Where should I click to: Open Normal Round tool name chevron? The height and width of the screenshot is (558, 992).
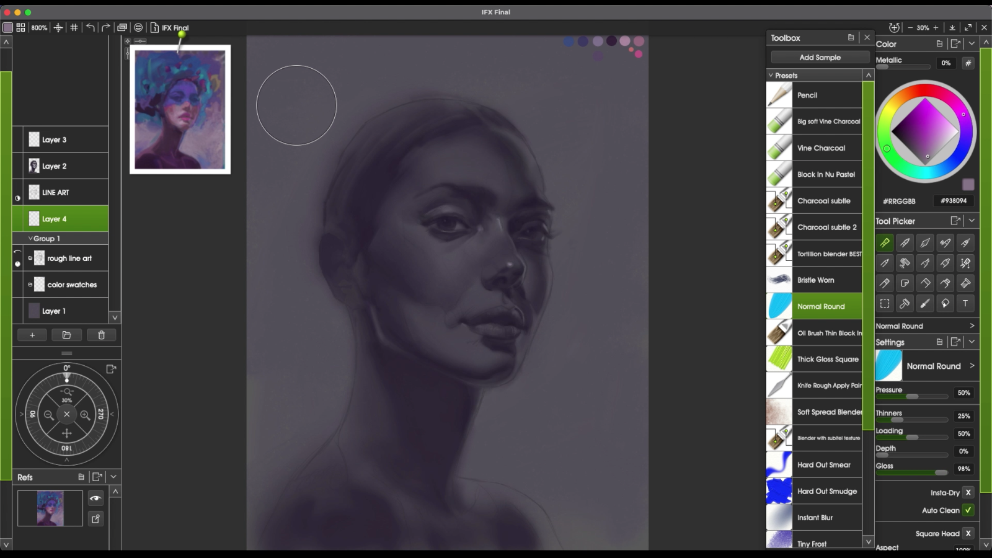pos(972,325)
